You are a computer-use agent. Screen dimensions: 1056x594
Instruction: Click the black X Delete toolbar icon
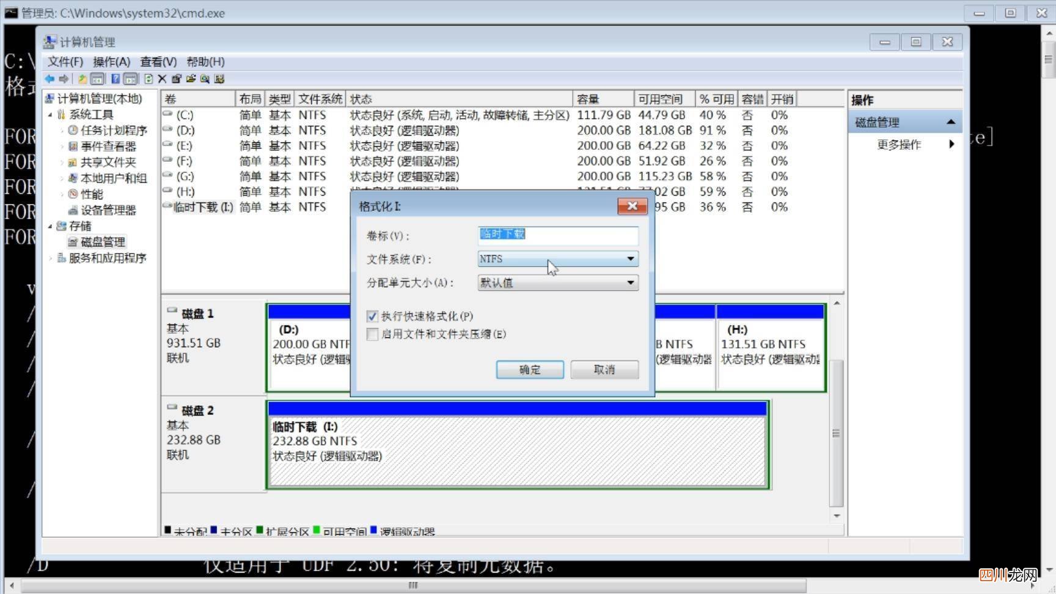[162, 79]
